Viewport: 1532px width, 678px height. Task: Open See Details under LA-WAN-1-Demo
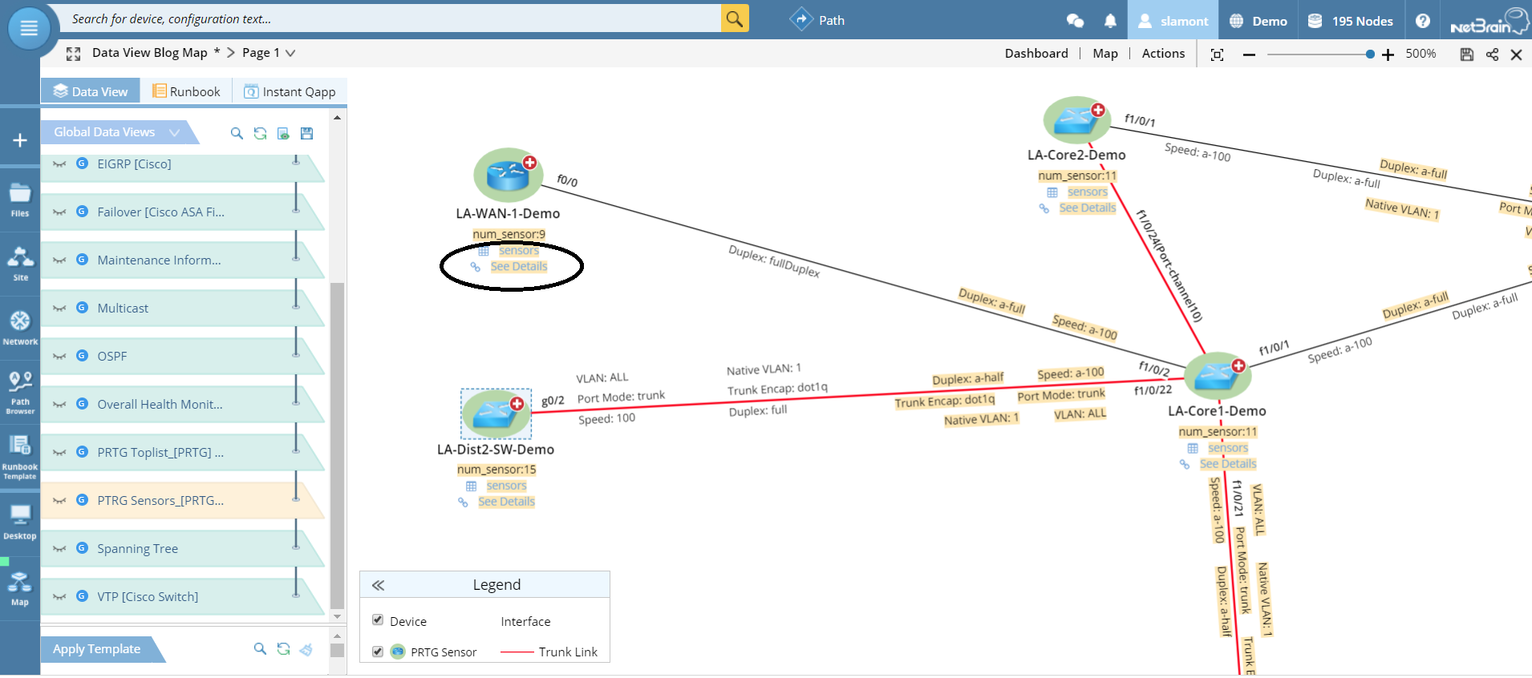click(519, 267)
